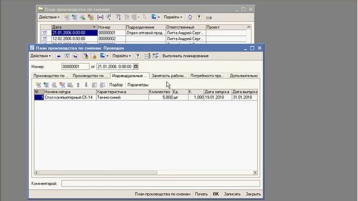Click into the document date field 21.01.2006
Screen dimensions: 358x201
115,66
